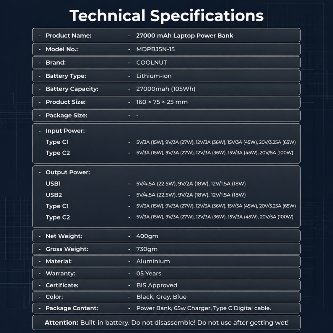Click the Net Weight 400gm row
This screenshot has width=333, height=333.
click(166, 236)
